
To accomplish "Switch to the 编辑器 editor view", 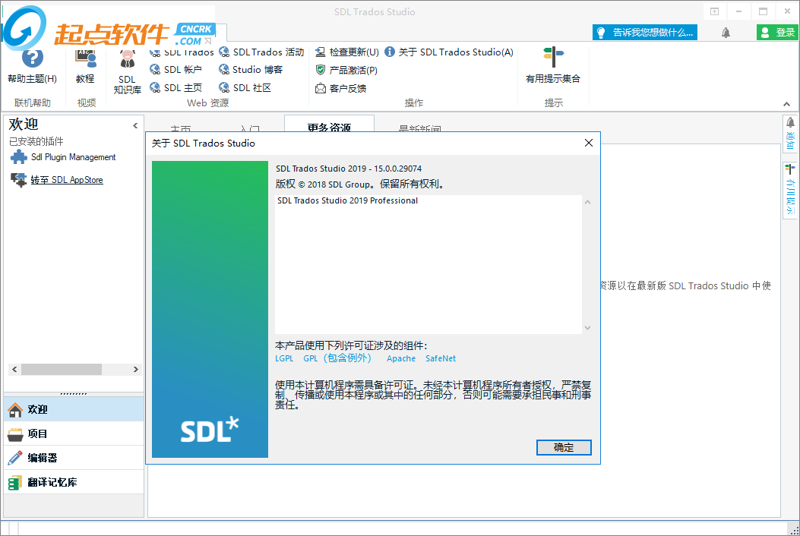I will [x=74, y=458].
